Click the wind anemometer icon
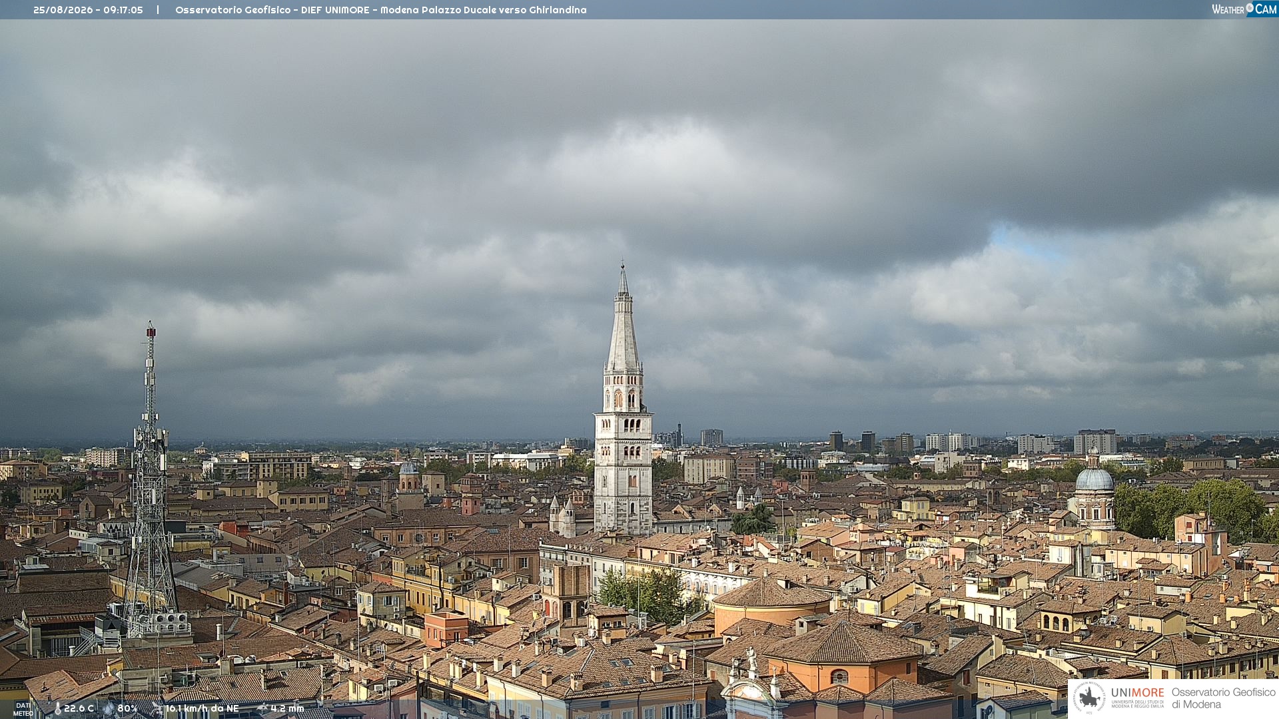The image size is (1279, 719). (157, 709)
